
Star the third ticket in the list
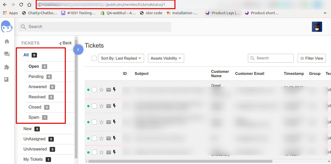[x=101, y=122]
